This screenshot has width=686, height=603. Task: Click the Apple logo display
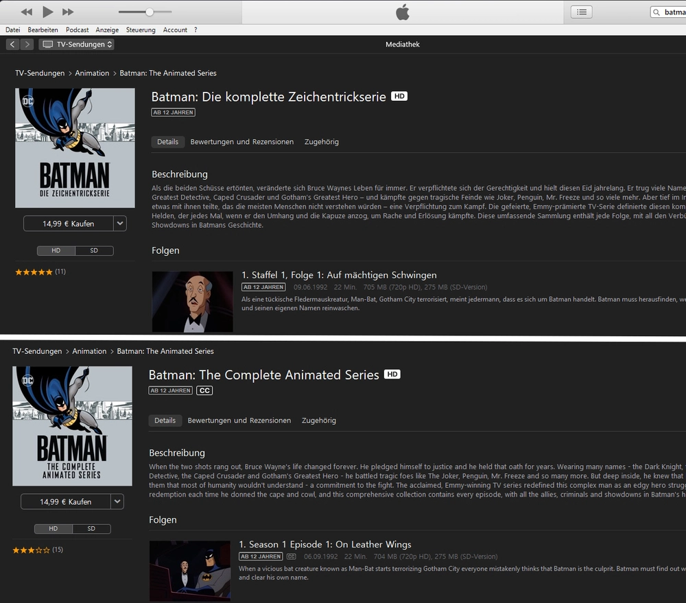(402, 12)
